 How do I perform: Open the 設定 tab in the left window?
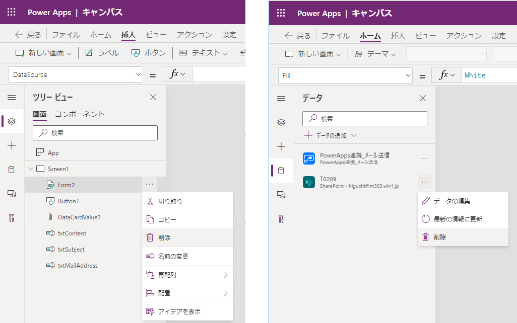point(229,35)
